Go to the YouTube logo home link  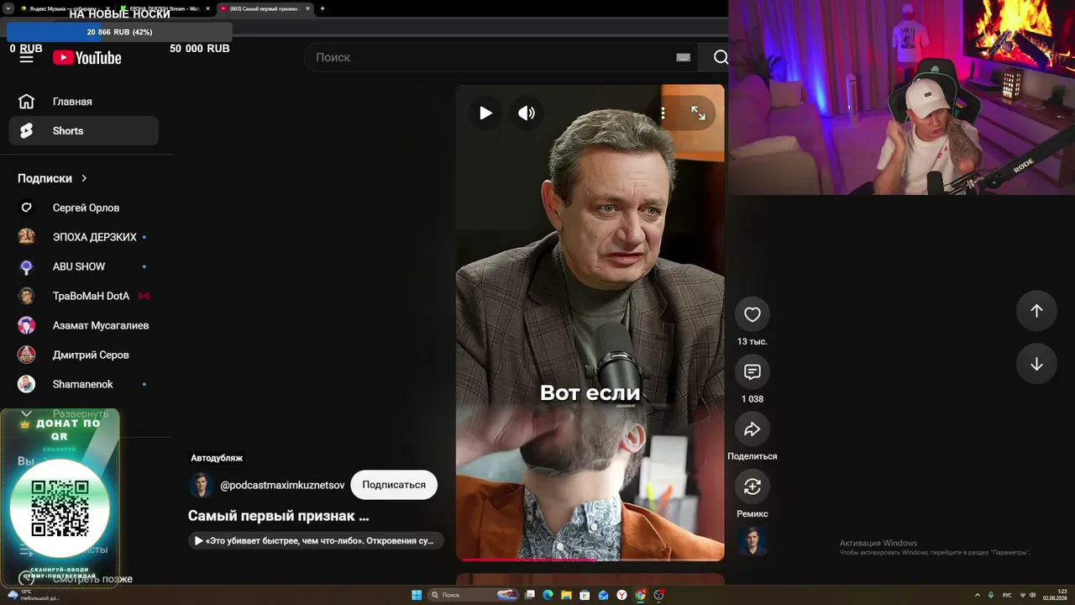[x=87, y=57]
